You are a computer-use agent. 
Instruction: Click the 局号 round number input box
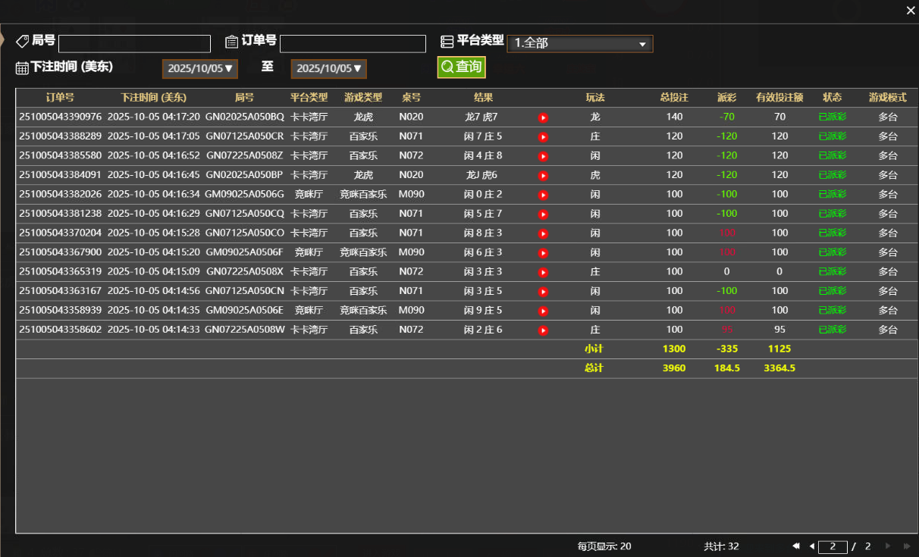tap(134, 43)
